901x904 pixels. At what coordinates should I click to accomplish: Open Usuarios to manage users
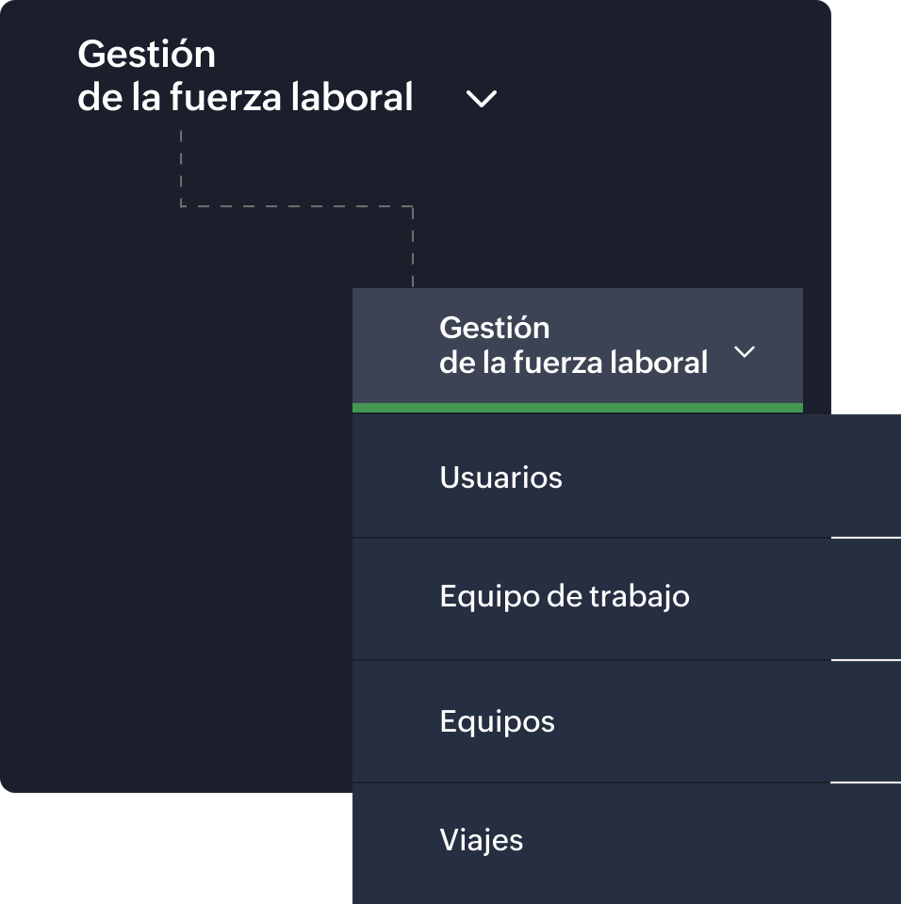[500, 477]
